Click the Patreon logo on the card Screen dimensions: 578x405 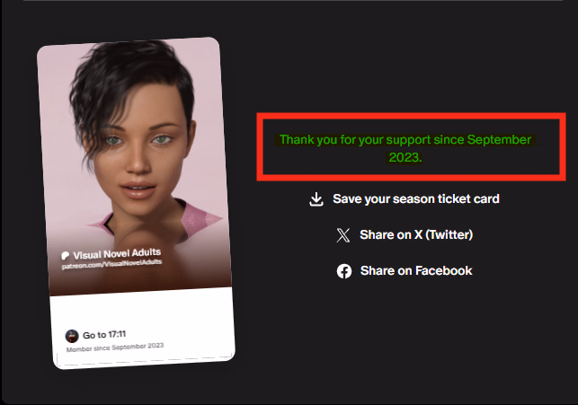click(66, 256)
